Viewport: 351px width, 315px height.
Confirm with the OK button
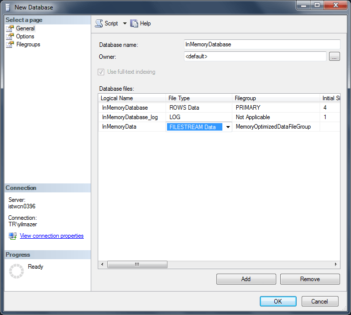point(278,302)
